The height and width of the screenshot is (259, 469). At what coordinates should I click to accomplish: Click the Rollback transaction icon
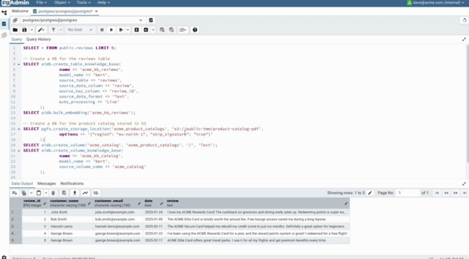coord(172,30)
